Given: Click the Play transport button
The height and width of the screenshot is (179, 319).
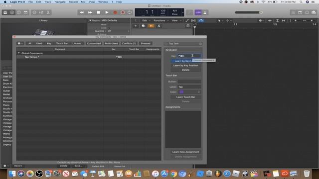Looking at the screenshot, I should tap(107, 12).
